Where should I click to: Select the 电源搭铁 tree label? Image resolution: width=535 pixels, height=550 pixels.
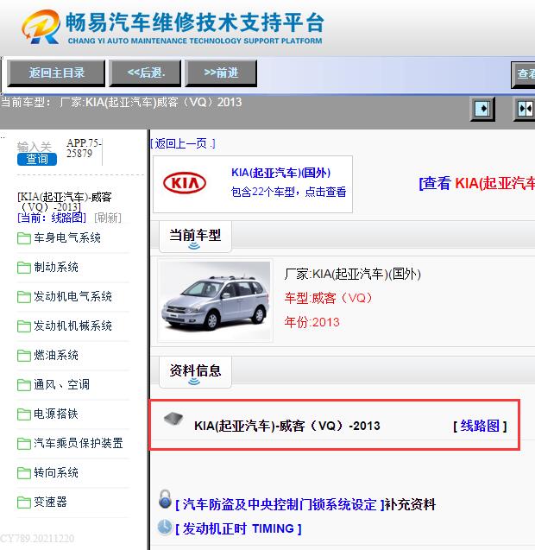point(56,414)
